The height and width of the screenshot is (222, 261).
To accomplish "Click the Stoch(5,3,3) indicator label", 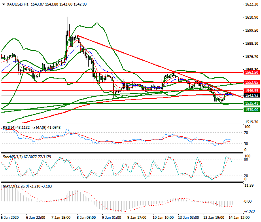I will (27, 157).
